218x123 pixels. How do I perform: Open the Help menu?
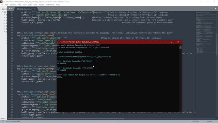pyautogui.click(x=58, y=5)
